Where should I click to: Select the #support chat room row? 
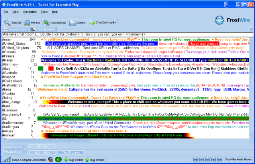pyautogui.click(x=126, y=77)
